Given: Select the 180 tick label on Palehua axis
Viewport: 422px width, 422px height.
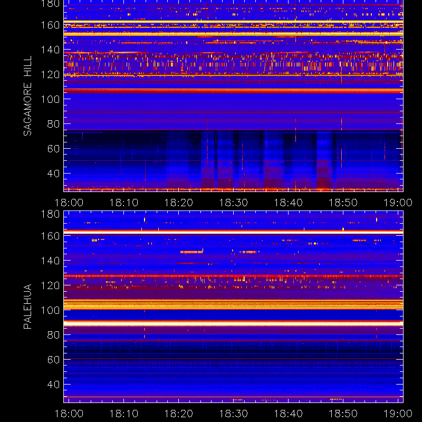Looking at the screenshot, I should click(50, 214).
